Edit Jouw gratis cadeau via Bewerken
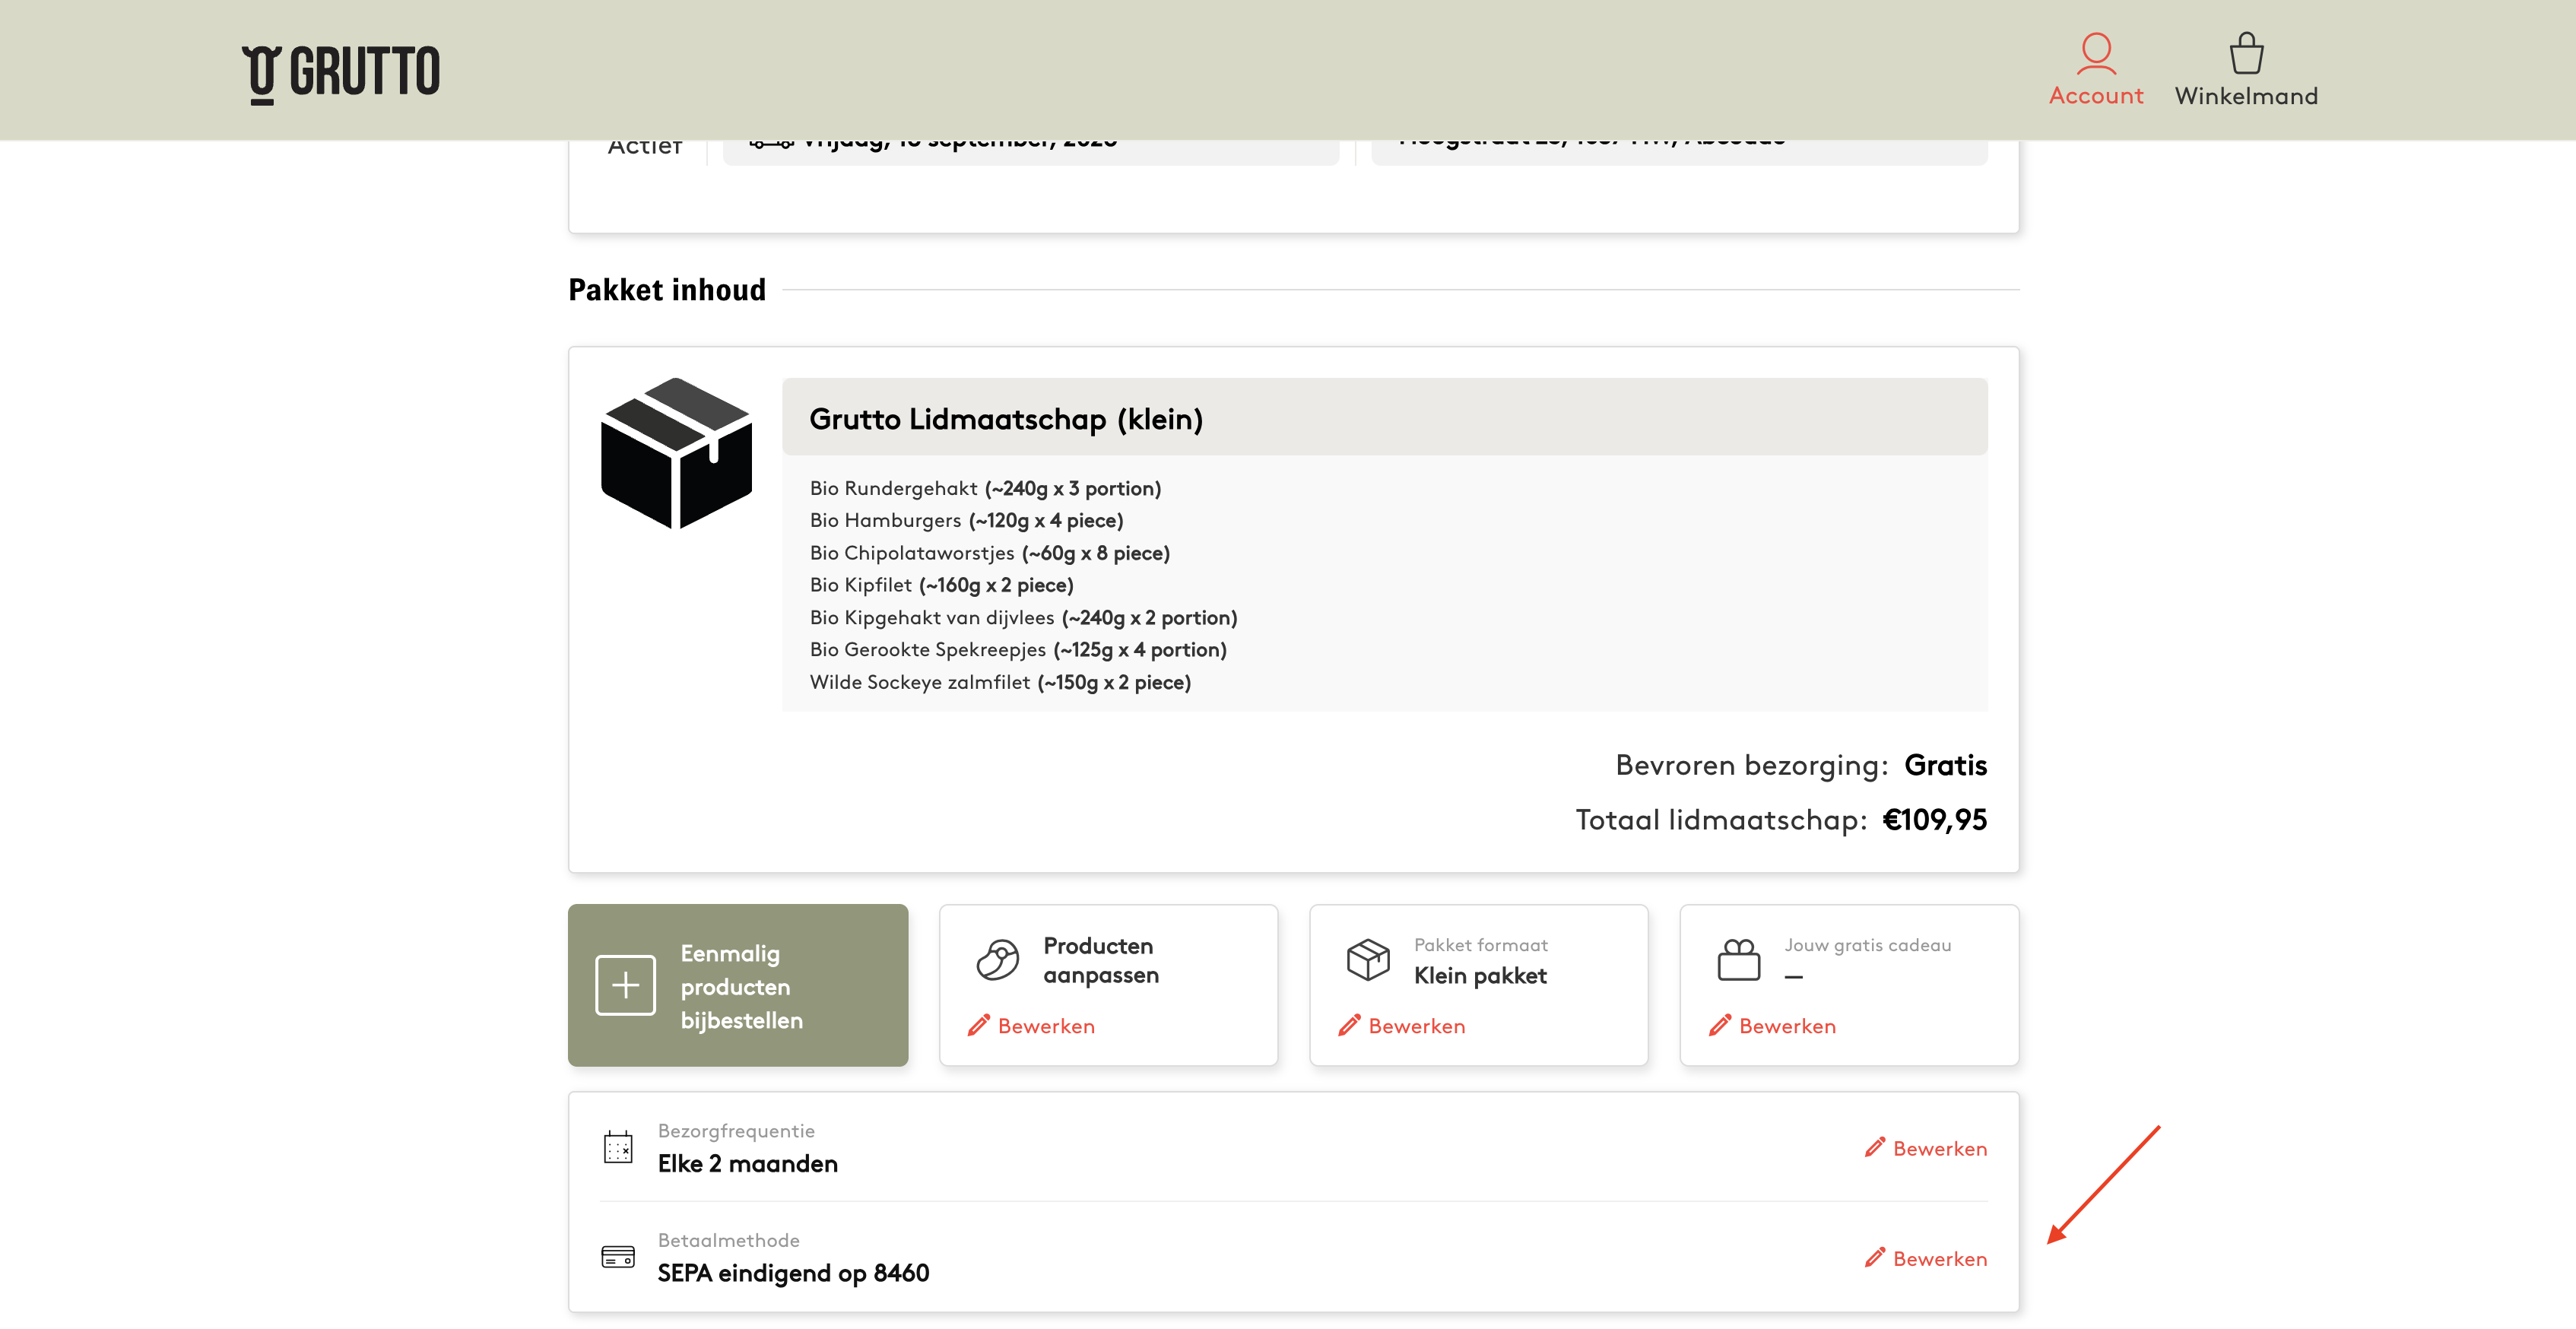Viewport: 2576px width, 1329px height. (1772, 1026)
